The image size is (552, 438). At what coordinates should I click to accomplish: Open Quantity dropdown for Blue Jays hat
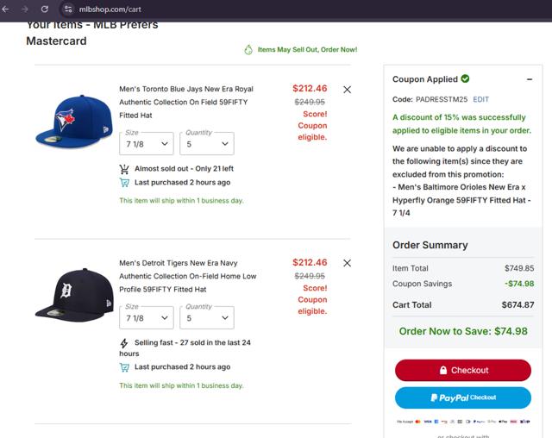207,144
